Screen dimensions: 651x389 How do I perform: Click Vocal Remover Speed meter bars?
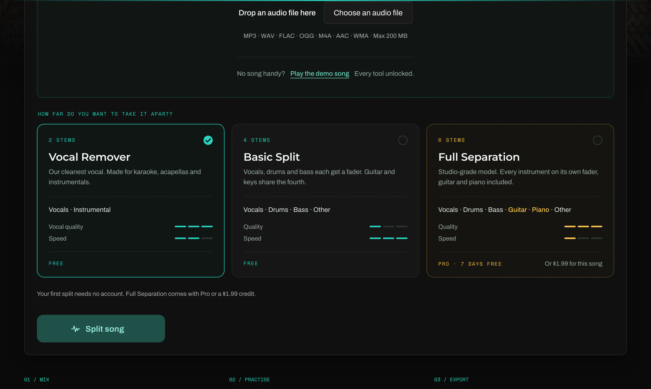tap(194, 238)
